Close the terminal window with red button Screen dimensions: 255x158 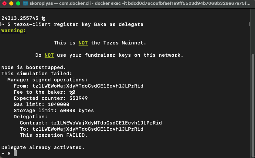pyautogui.click(x=4, y=4)
